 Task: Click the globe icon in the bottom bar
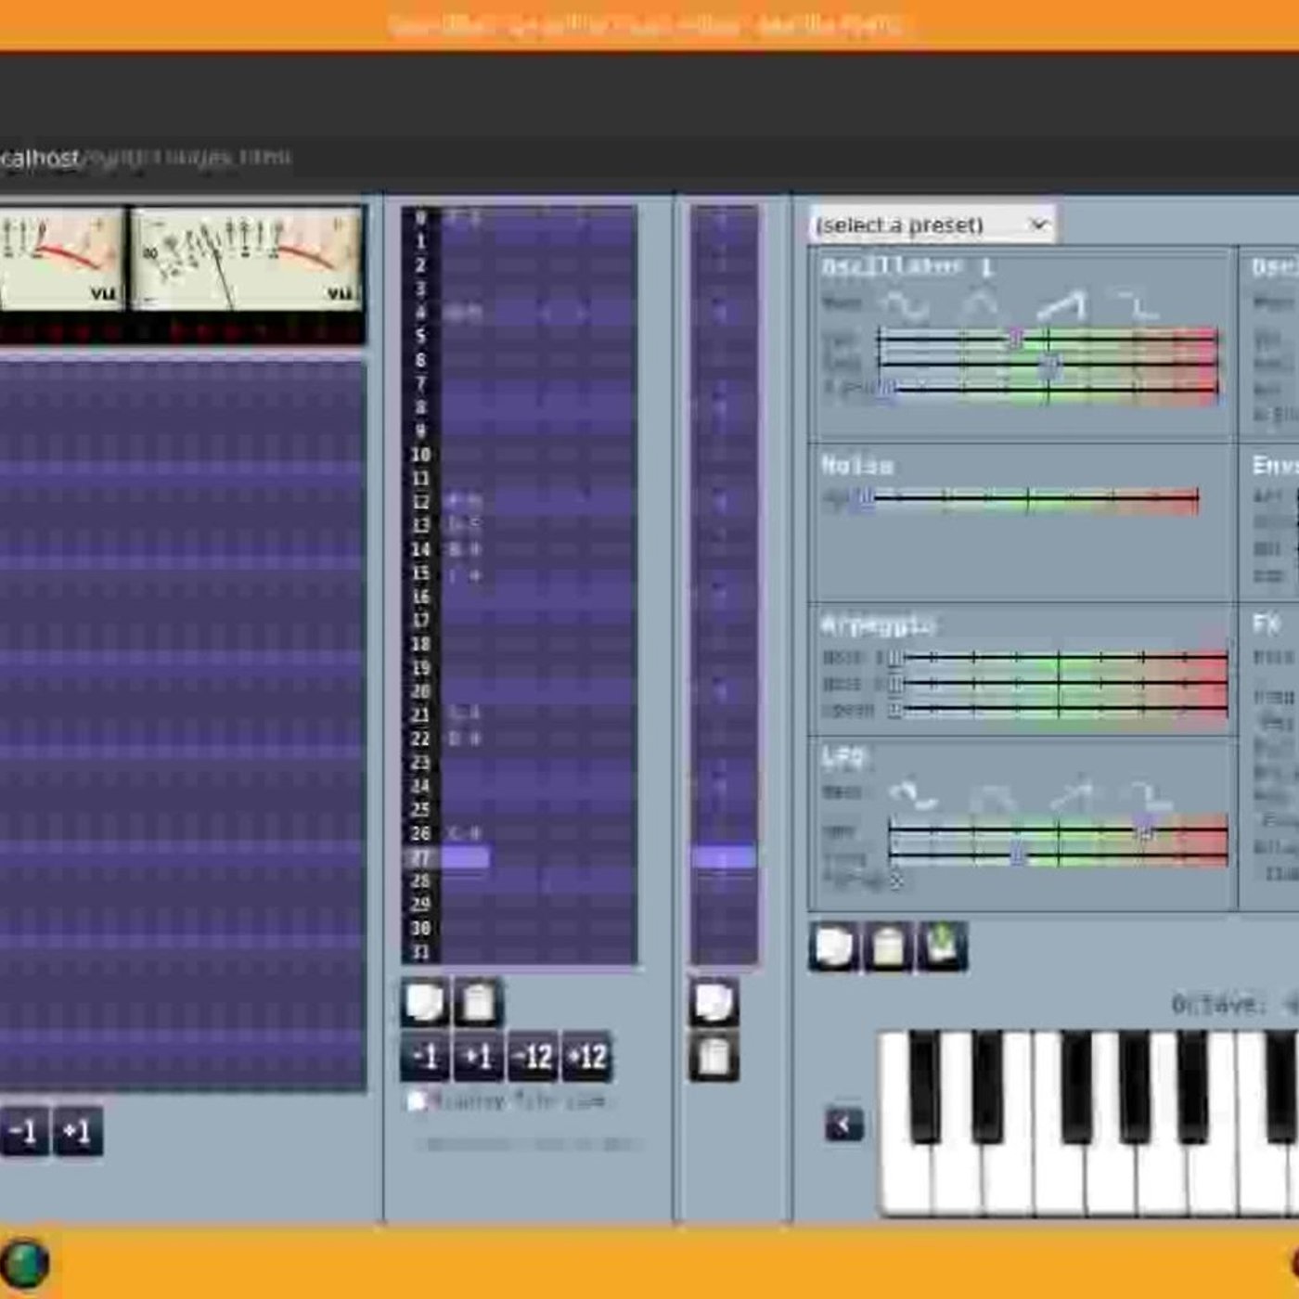click(25, 1264)
